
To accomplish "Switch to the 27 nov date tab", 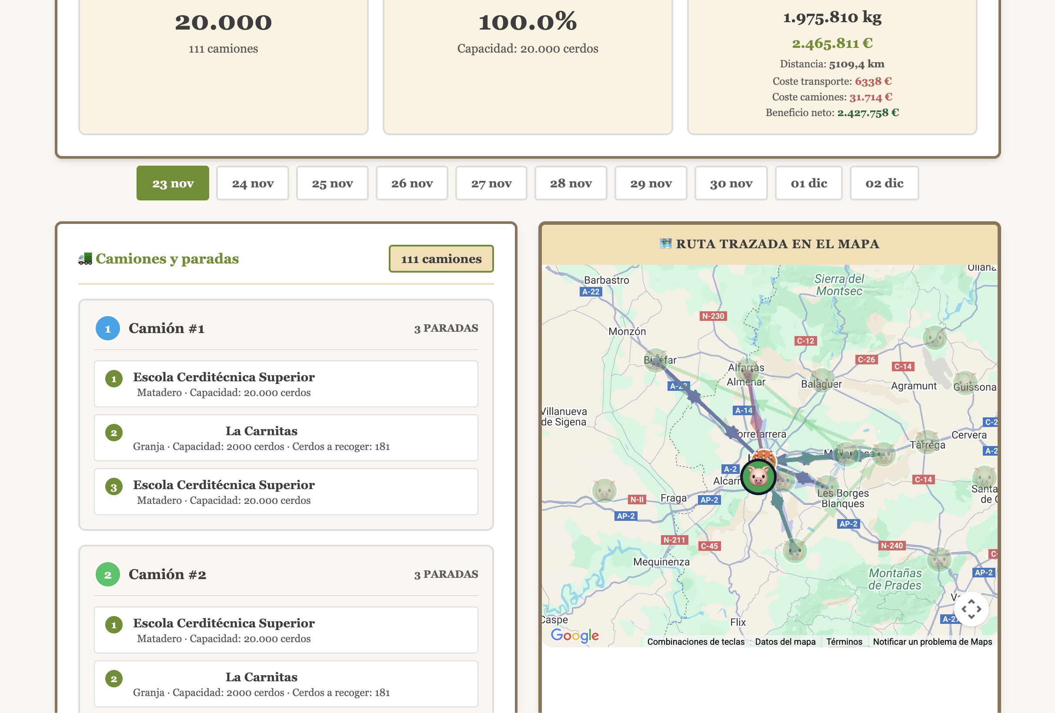I will [x=491, y=183].
